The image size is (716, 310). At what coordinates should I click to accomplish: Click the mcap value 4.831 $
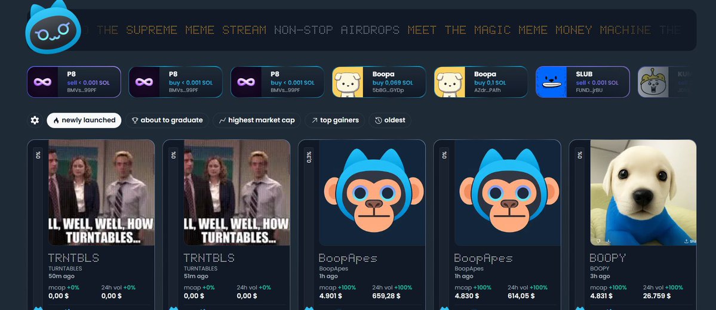[x=603, y=296]
